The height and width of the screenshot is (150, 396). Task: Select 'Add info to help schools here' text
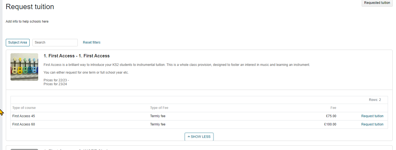(27, 22)
